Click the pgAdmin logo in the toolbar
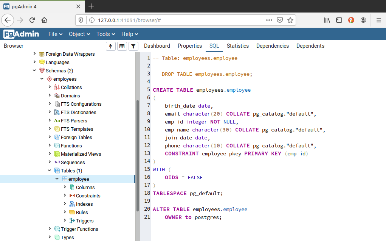Image resolution: width=386 pixels, height=241 pixels. pyautogui.click(x=21, y=34)
